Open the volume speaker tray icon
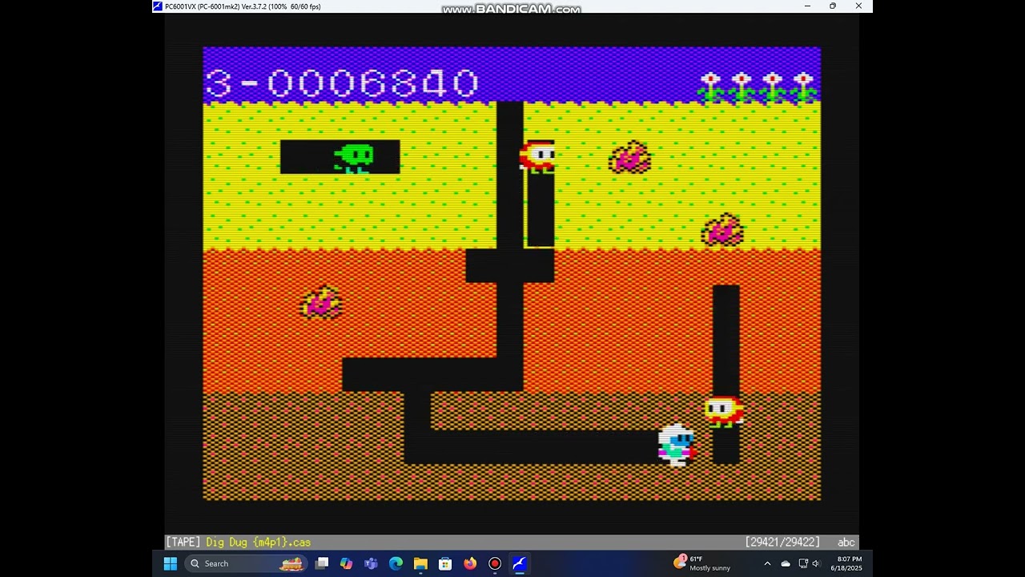This screenshot has height=577, width=1025. pos(816,563)
